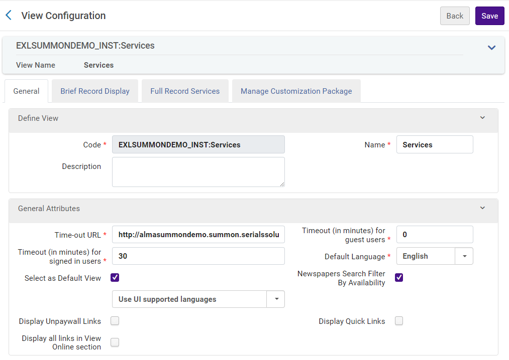Uncheck Select as Default View
The height and width of the screenshot is (360, 509).
point(115,278)
